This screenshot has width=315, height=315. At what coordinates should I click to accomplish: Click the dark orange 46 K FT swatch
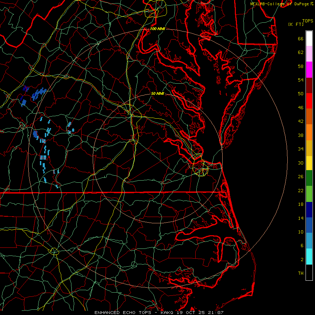click(309, 116)
